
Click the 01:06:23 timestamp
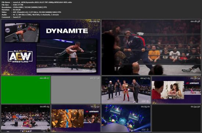[x=44, y=107]
